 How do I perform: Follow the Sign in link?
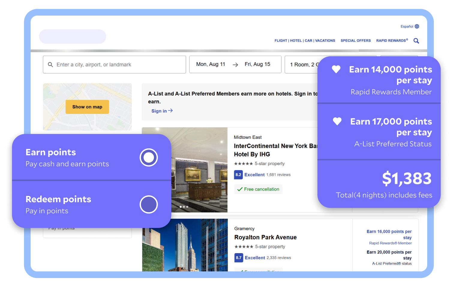[x=162, y=111]
